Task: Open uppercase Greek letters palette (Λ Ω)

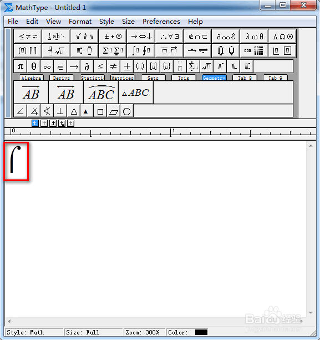Action: pyautogui.click(x=282, y=37)
